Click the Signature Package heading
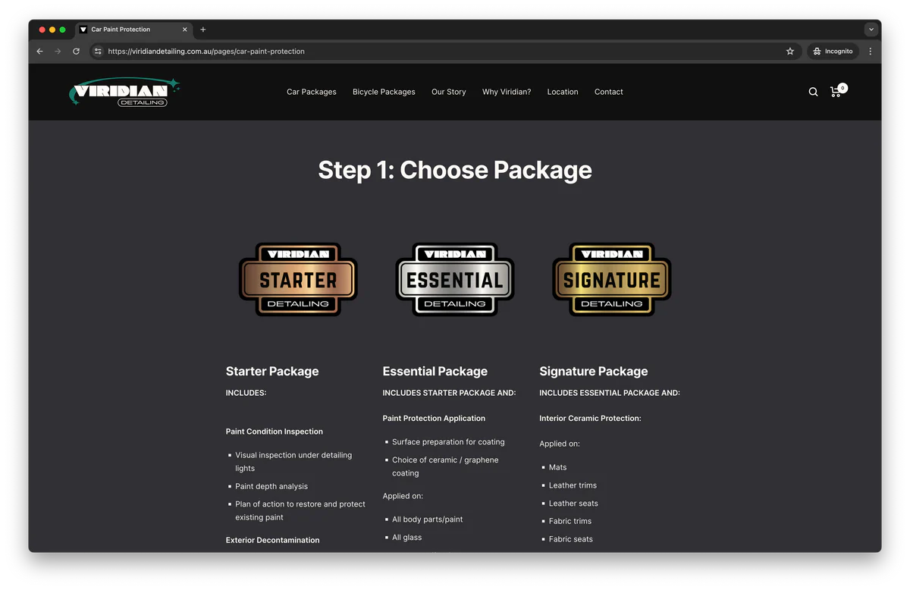Image resolution: width=910 pixels, height=590 pixels. [594, 372]
